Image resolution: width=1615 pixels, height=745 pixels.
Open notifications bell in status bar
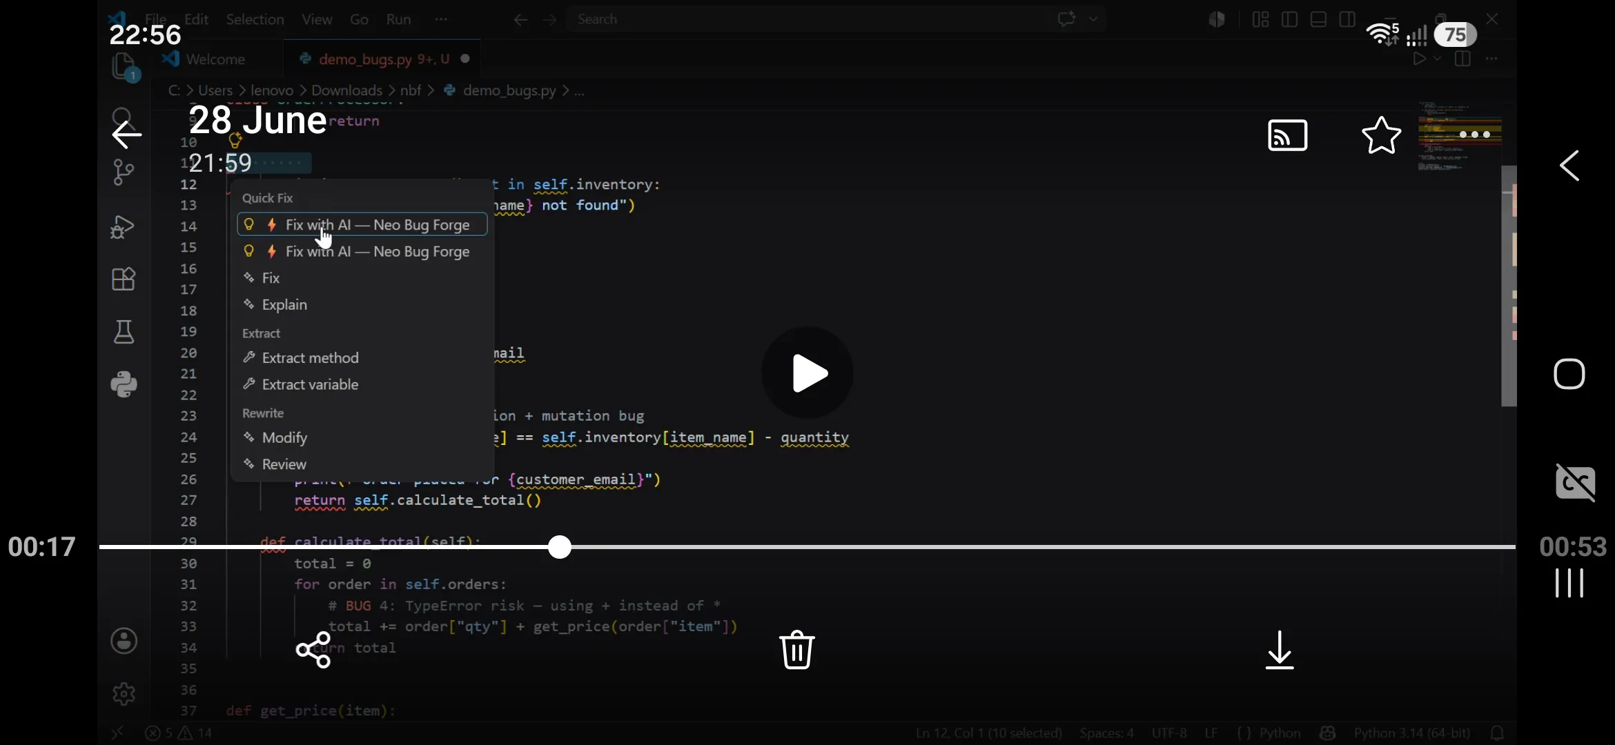coord(1497,733)
